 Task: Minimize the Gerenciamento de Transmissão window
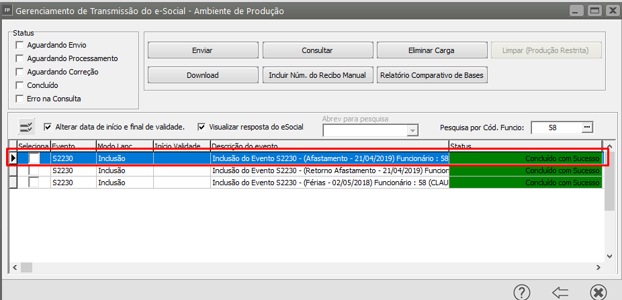pyautogui.click(x=578, y=11)
